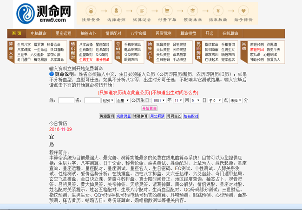The height and width of the screenshot is (210, 302).
Task: Open the birth day dropdown showing 9
Action: click(x=196, y=101)
